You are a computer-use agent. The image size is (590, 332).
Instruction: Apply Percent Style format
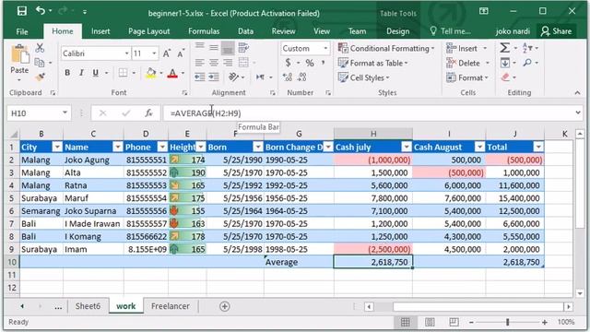[310, 63]
